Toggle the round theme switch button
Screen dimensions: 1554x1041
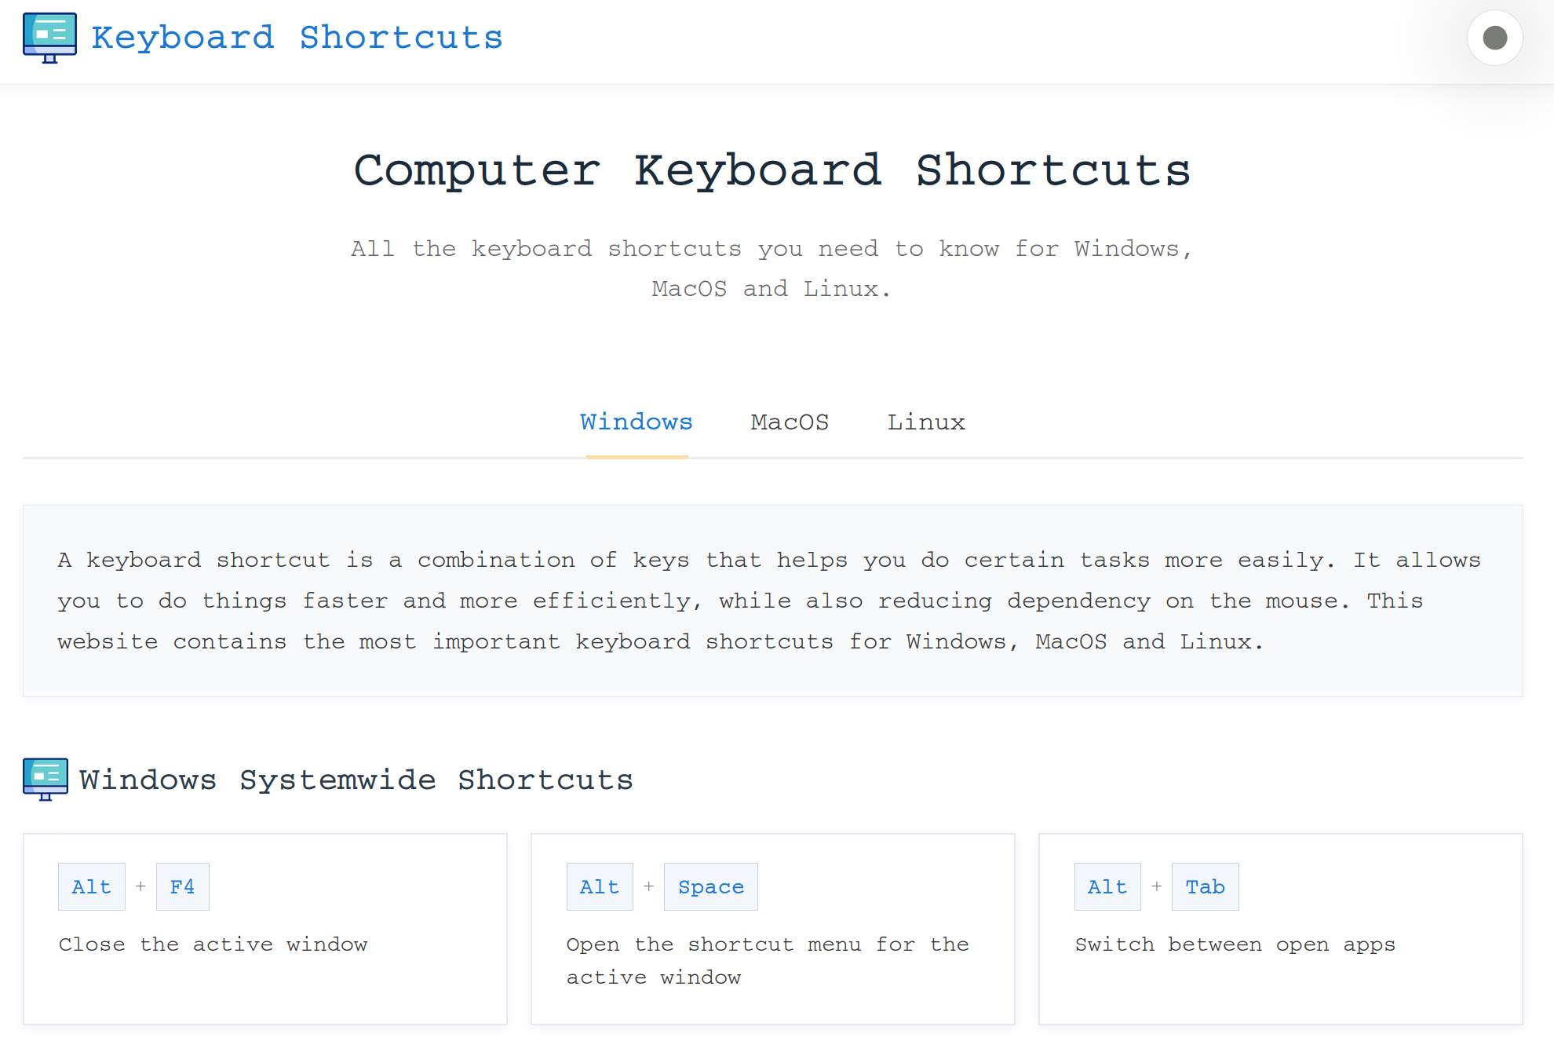tap(1494, 38)
